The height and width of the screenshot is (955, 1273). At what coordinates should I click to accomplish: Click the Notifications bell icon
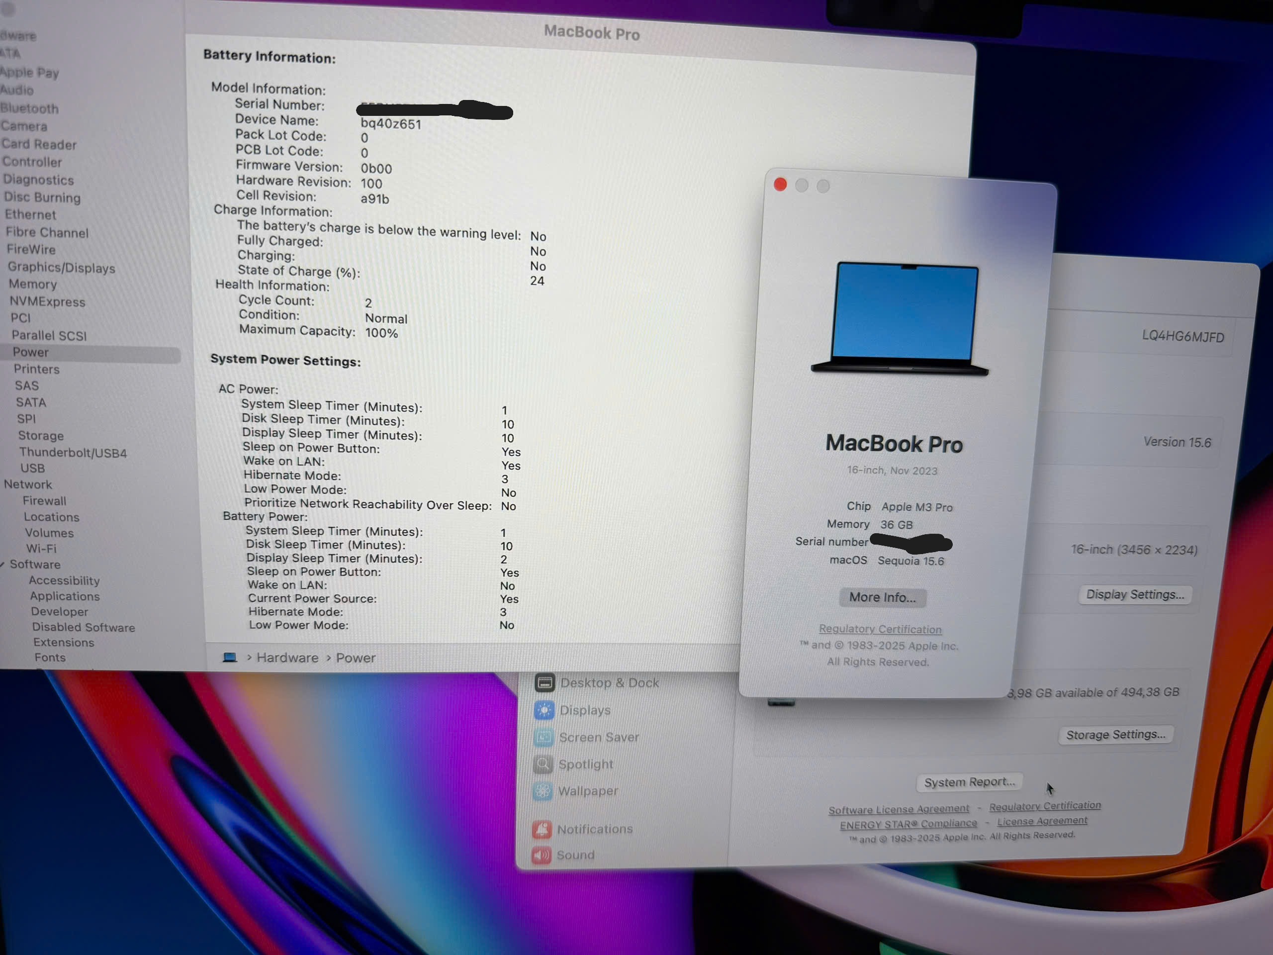542,829
